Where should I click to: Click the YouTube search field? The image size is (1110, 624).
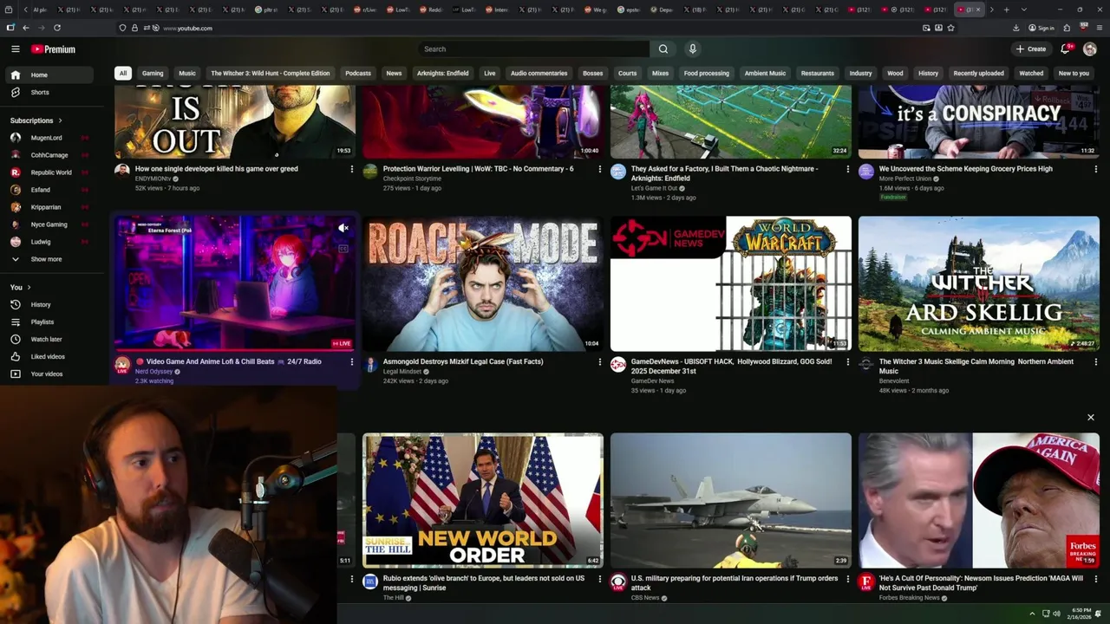[x=533, y=49]
